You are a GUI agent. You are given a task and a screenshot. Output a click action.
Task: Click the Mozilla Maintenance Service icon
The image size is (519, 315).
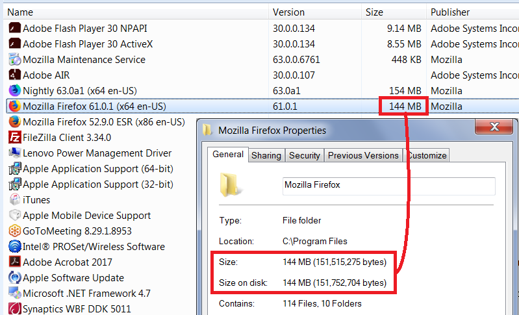pyautogui.click(x=14, y=59)
